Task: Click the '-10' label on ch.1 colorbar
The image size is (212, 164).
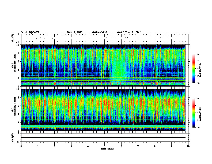Action: (x=198, y=83)
